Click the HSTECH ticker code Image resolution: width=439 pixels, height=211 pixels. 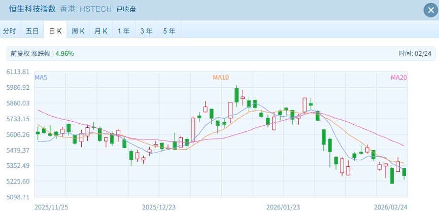pyautogui.click(x=95, y=9)
